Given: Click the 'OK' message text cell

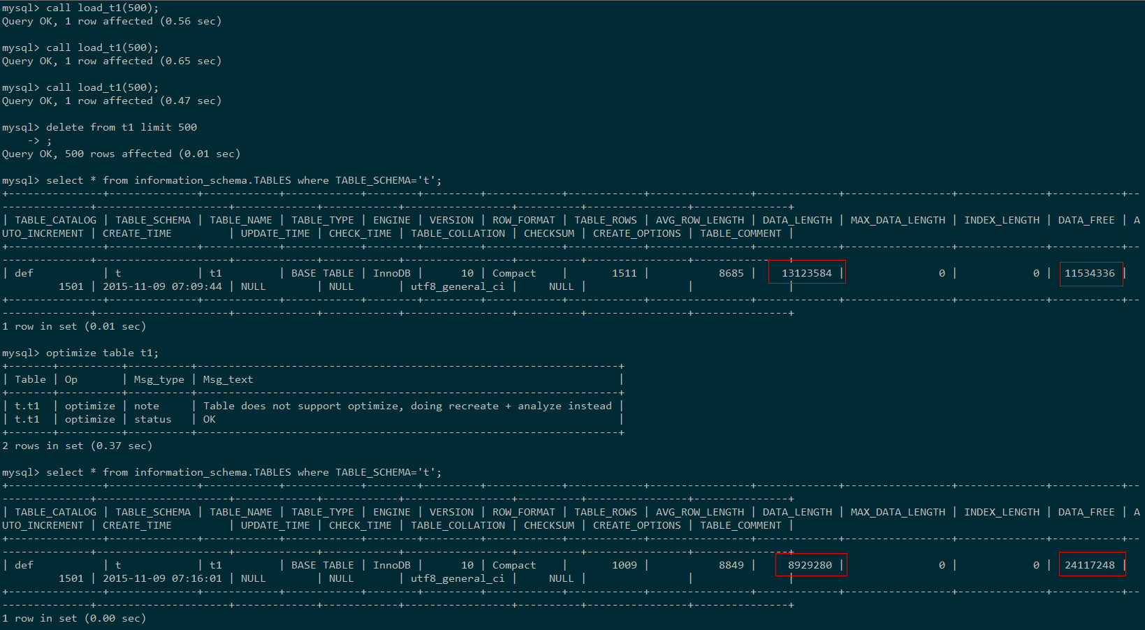Looking at the screenshot, I should click(x=210, y=420).
